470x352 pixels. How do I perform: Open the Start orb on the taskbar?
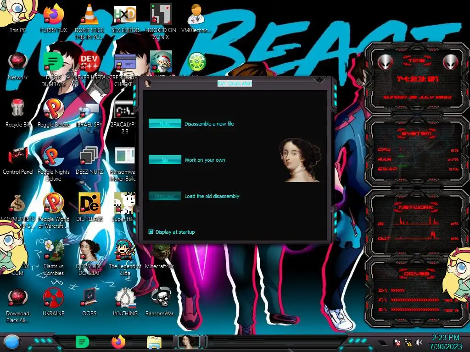point(11,342)
